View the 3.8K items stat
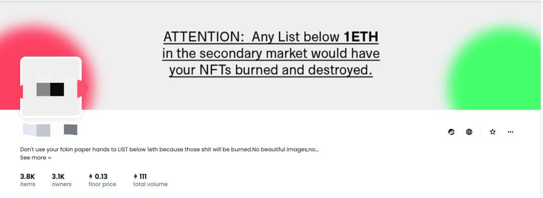This screenshot has width=543, height=198. click(x=28, y=180)
